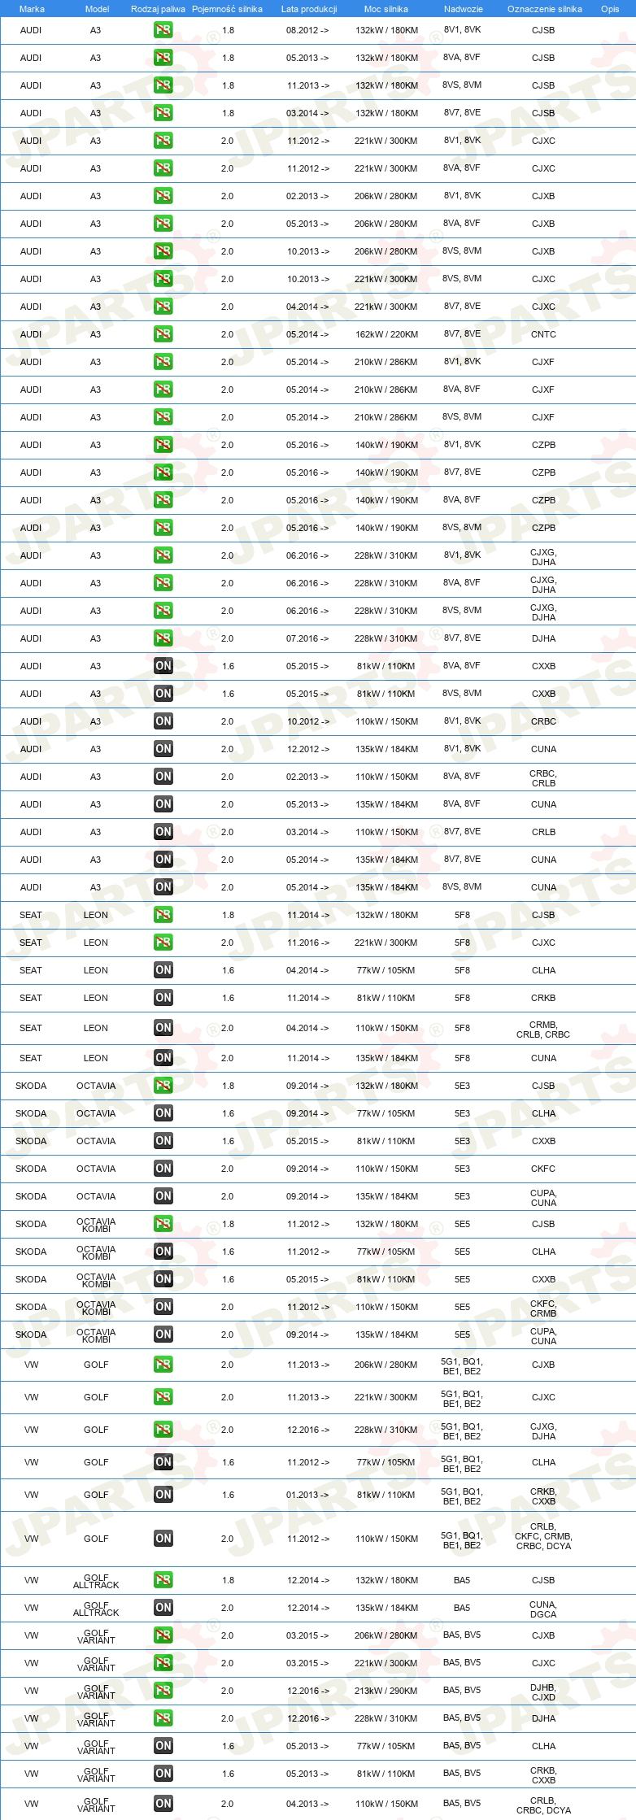Select SKODA brand in the OCTAVIA 5E3 CKFC row

[31, 1169]
